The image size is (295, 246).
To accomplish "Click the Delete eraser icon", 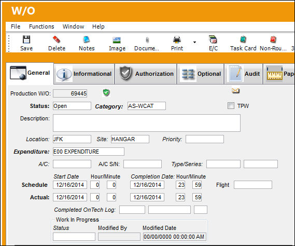I will [x=57, y=39].
